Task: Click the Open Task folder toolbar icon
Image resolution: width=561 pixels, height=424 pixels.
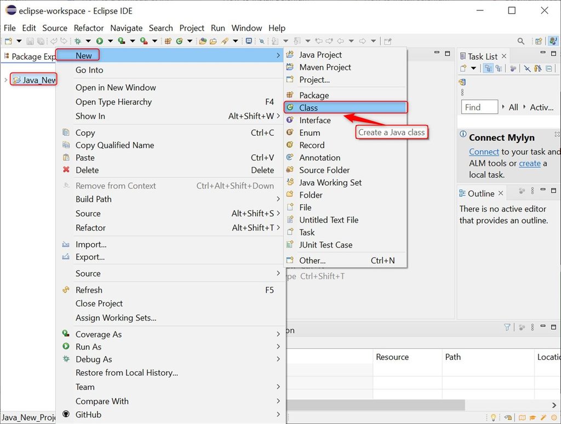Action: (213, 41)
